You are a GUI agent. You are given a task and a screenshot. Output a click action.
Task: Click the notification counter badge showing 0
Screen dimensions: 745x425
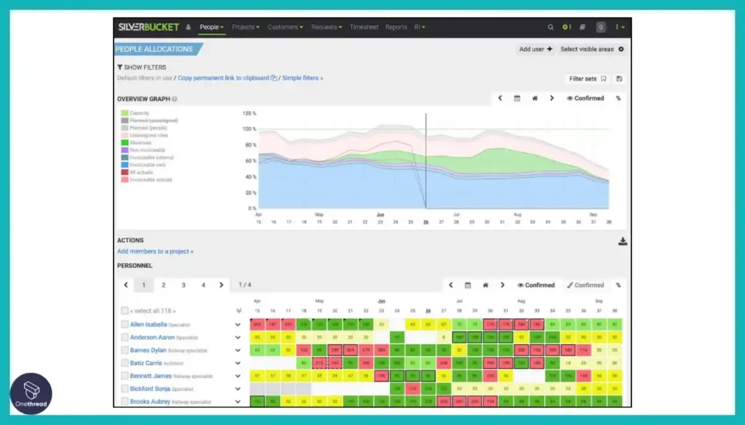pyautogui.click(x=600, y=27)
